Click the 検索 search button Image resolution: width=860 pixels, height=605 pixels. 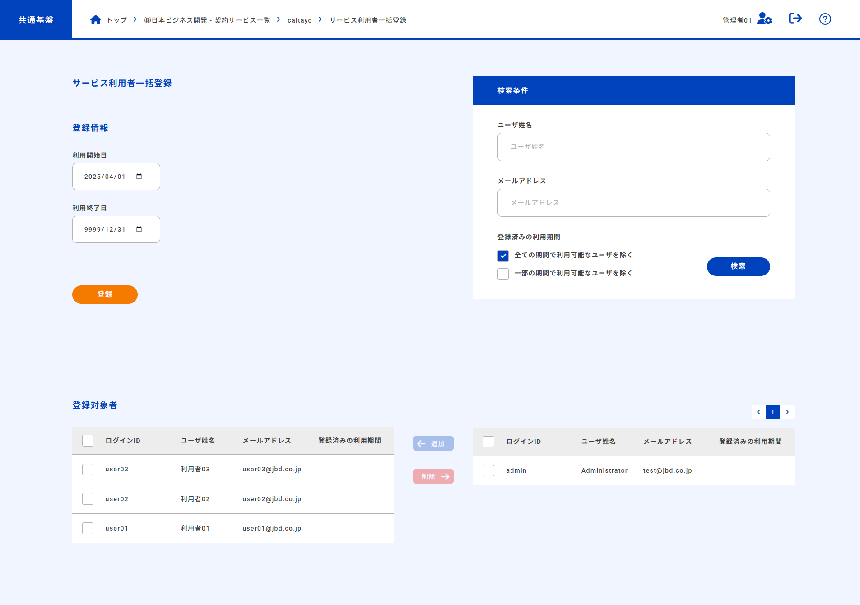[x=738, y=266]
